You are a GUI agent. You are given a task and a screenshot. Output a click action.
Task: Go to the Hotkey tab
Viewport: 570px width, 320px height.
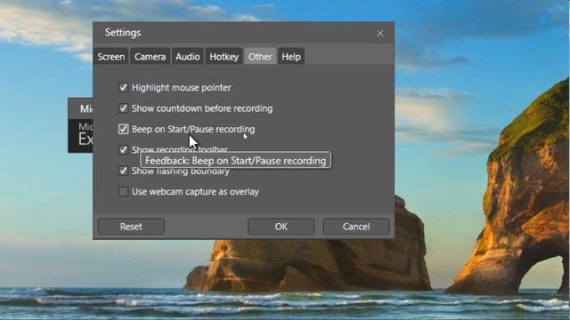[x=224, y=57]
